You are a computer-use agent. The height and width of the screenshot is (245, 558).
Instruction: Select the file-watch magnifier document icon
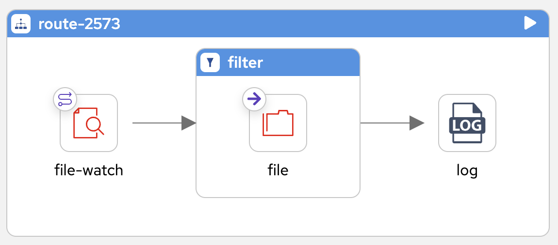coord(89,123)
